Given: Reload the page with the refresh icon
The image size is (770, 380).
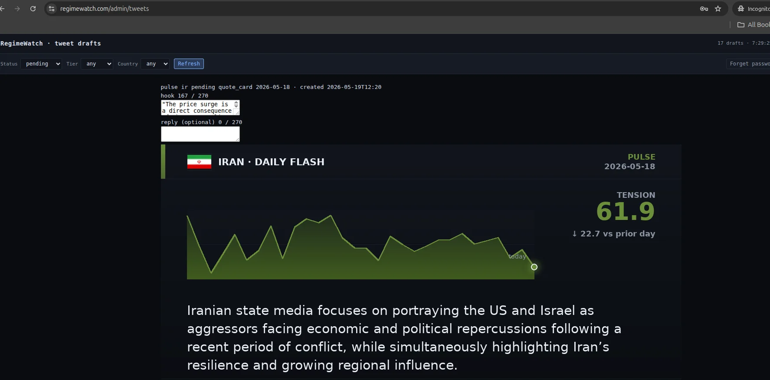Looking at the screenshot, I should point(33,9).
